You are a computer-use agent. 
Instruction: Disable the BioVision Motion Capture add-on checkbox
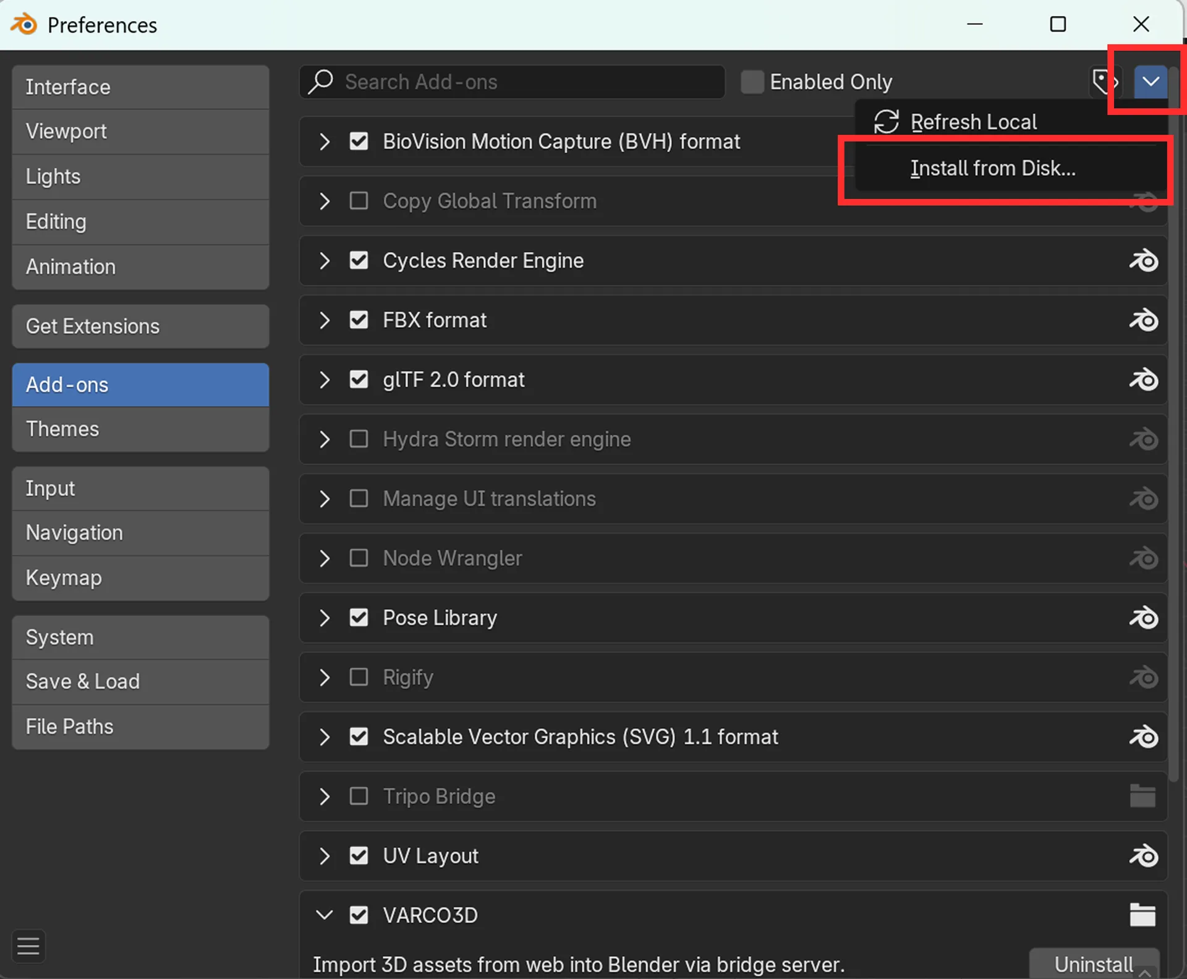[x=359, y=142]
